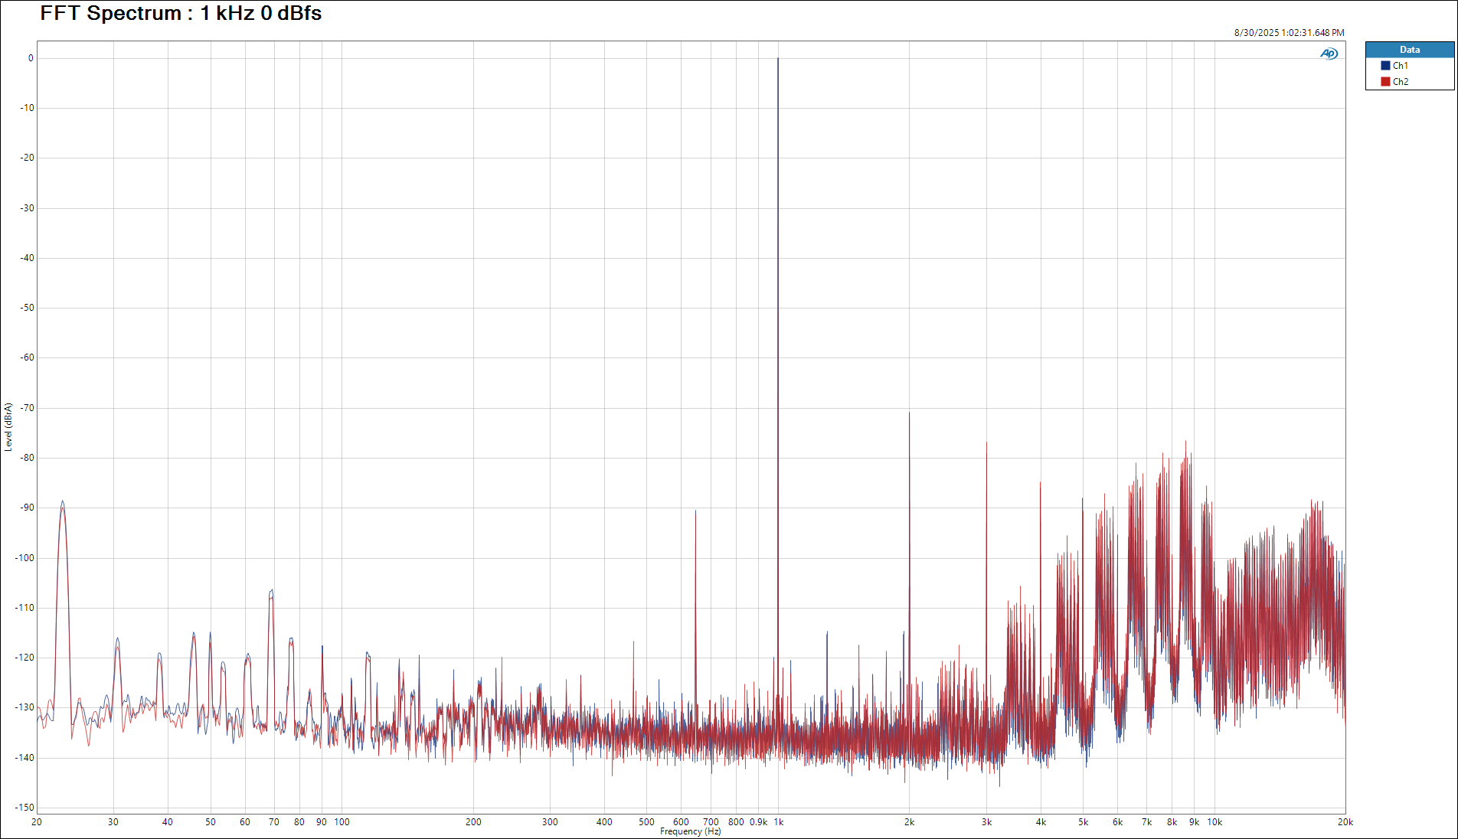Click the 2k tick label on frequency axis
The width and height of the screenshot is (1458, 839).
(909, 822)
